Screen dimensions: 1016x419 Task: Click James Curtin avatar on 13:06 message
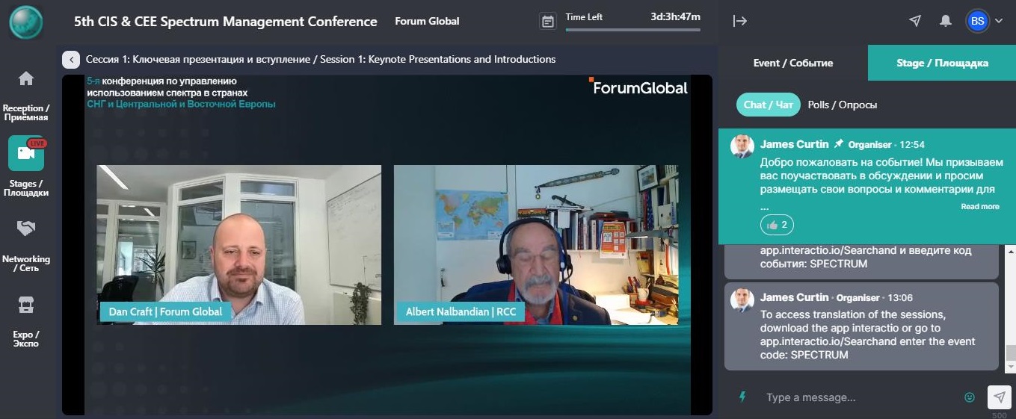[742, 300]
